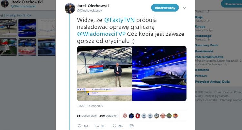This screenshot has width=242, height=130.
Task: Click the tweet timestamp 12:29 - 13 cze 2019
Action: click(x=90, y=106)
